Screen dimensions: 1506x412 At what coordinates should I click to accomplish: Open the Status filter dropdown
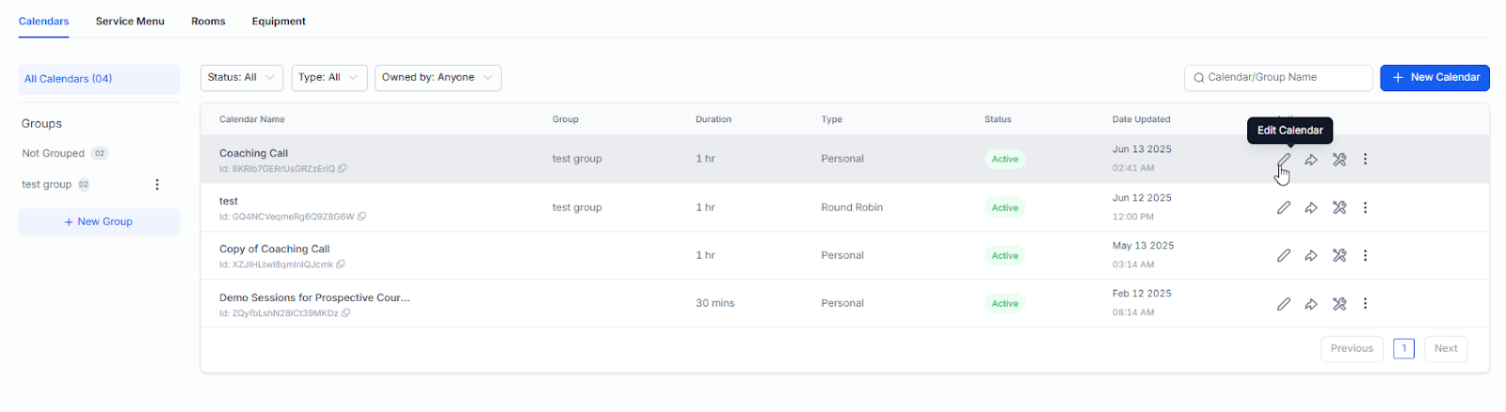[242, 78]
